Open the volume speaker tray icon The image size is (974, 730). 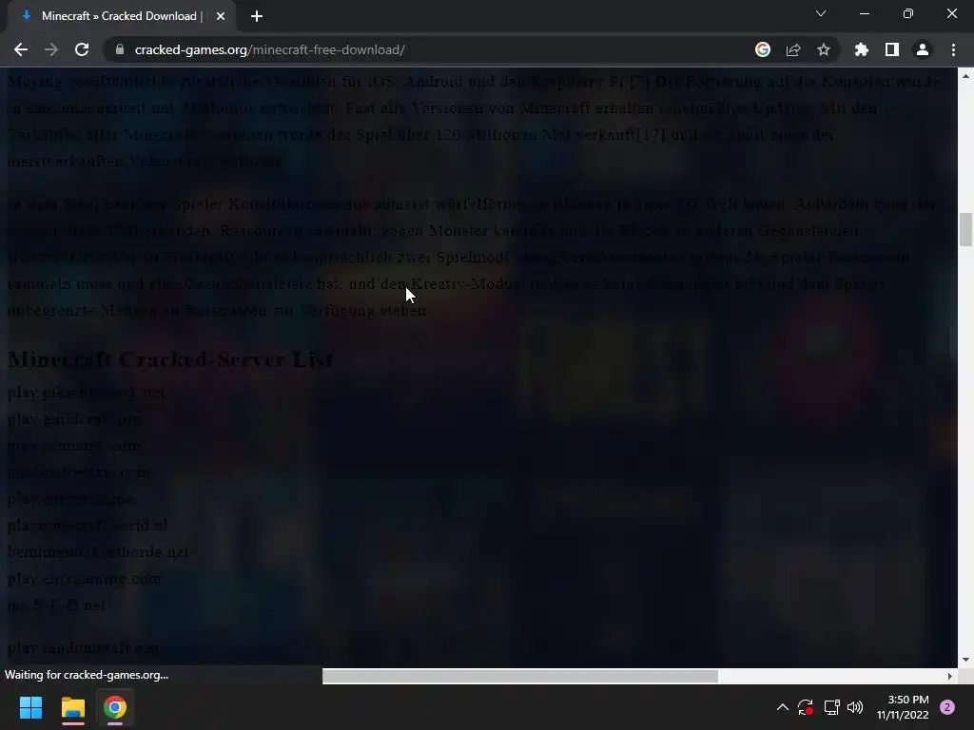pyautogui.click(x=855, y=707)
